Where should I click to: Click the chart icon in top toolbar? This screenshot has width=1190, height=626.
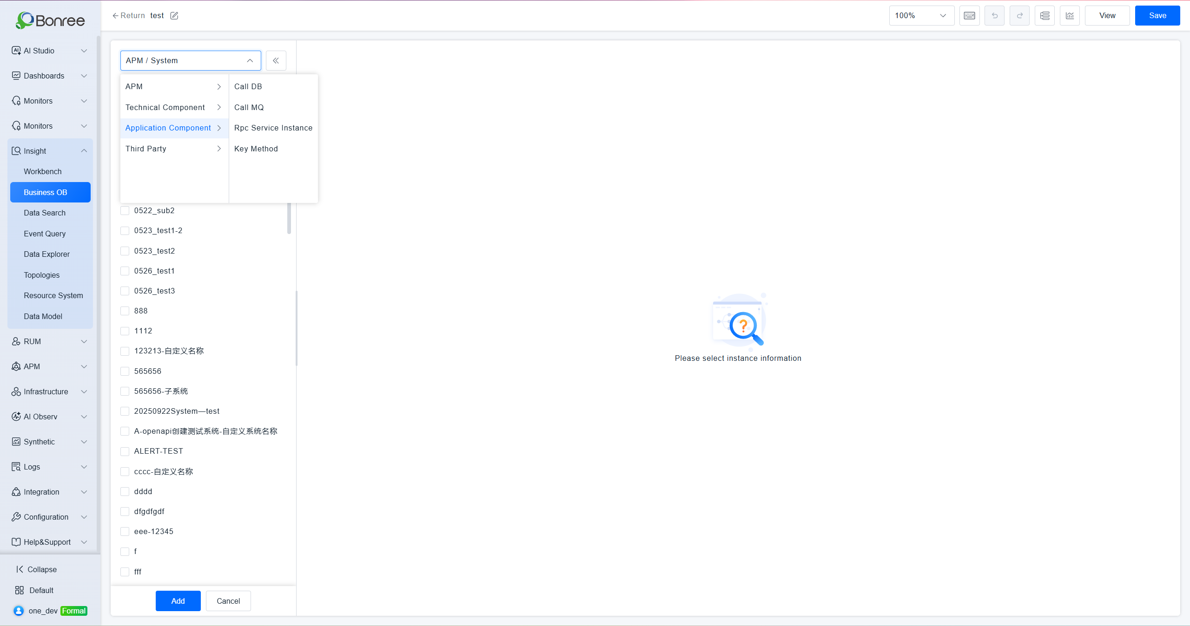pos(1070,16)
